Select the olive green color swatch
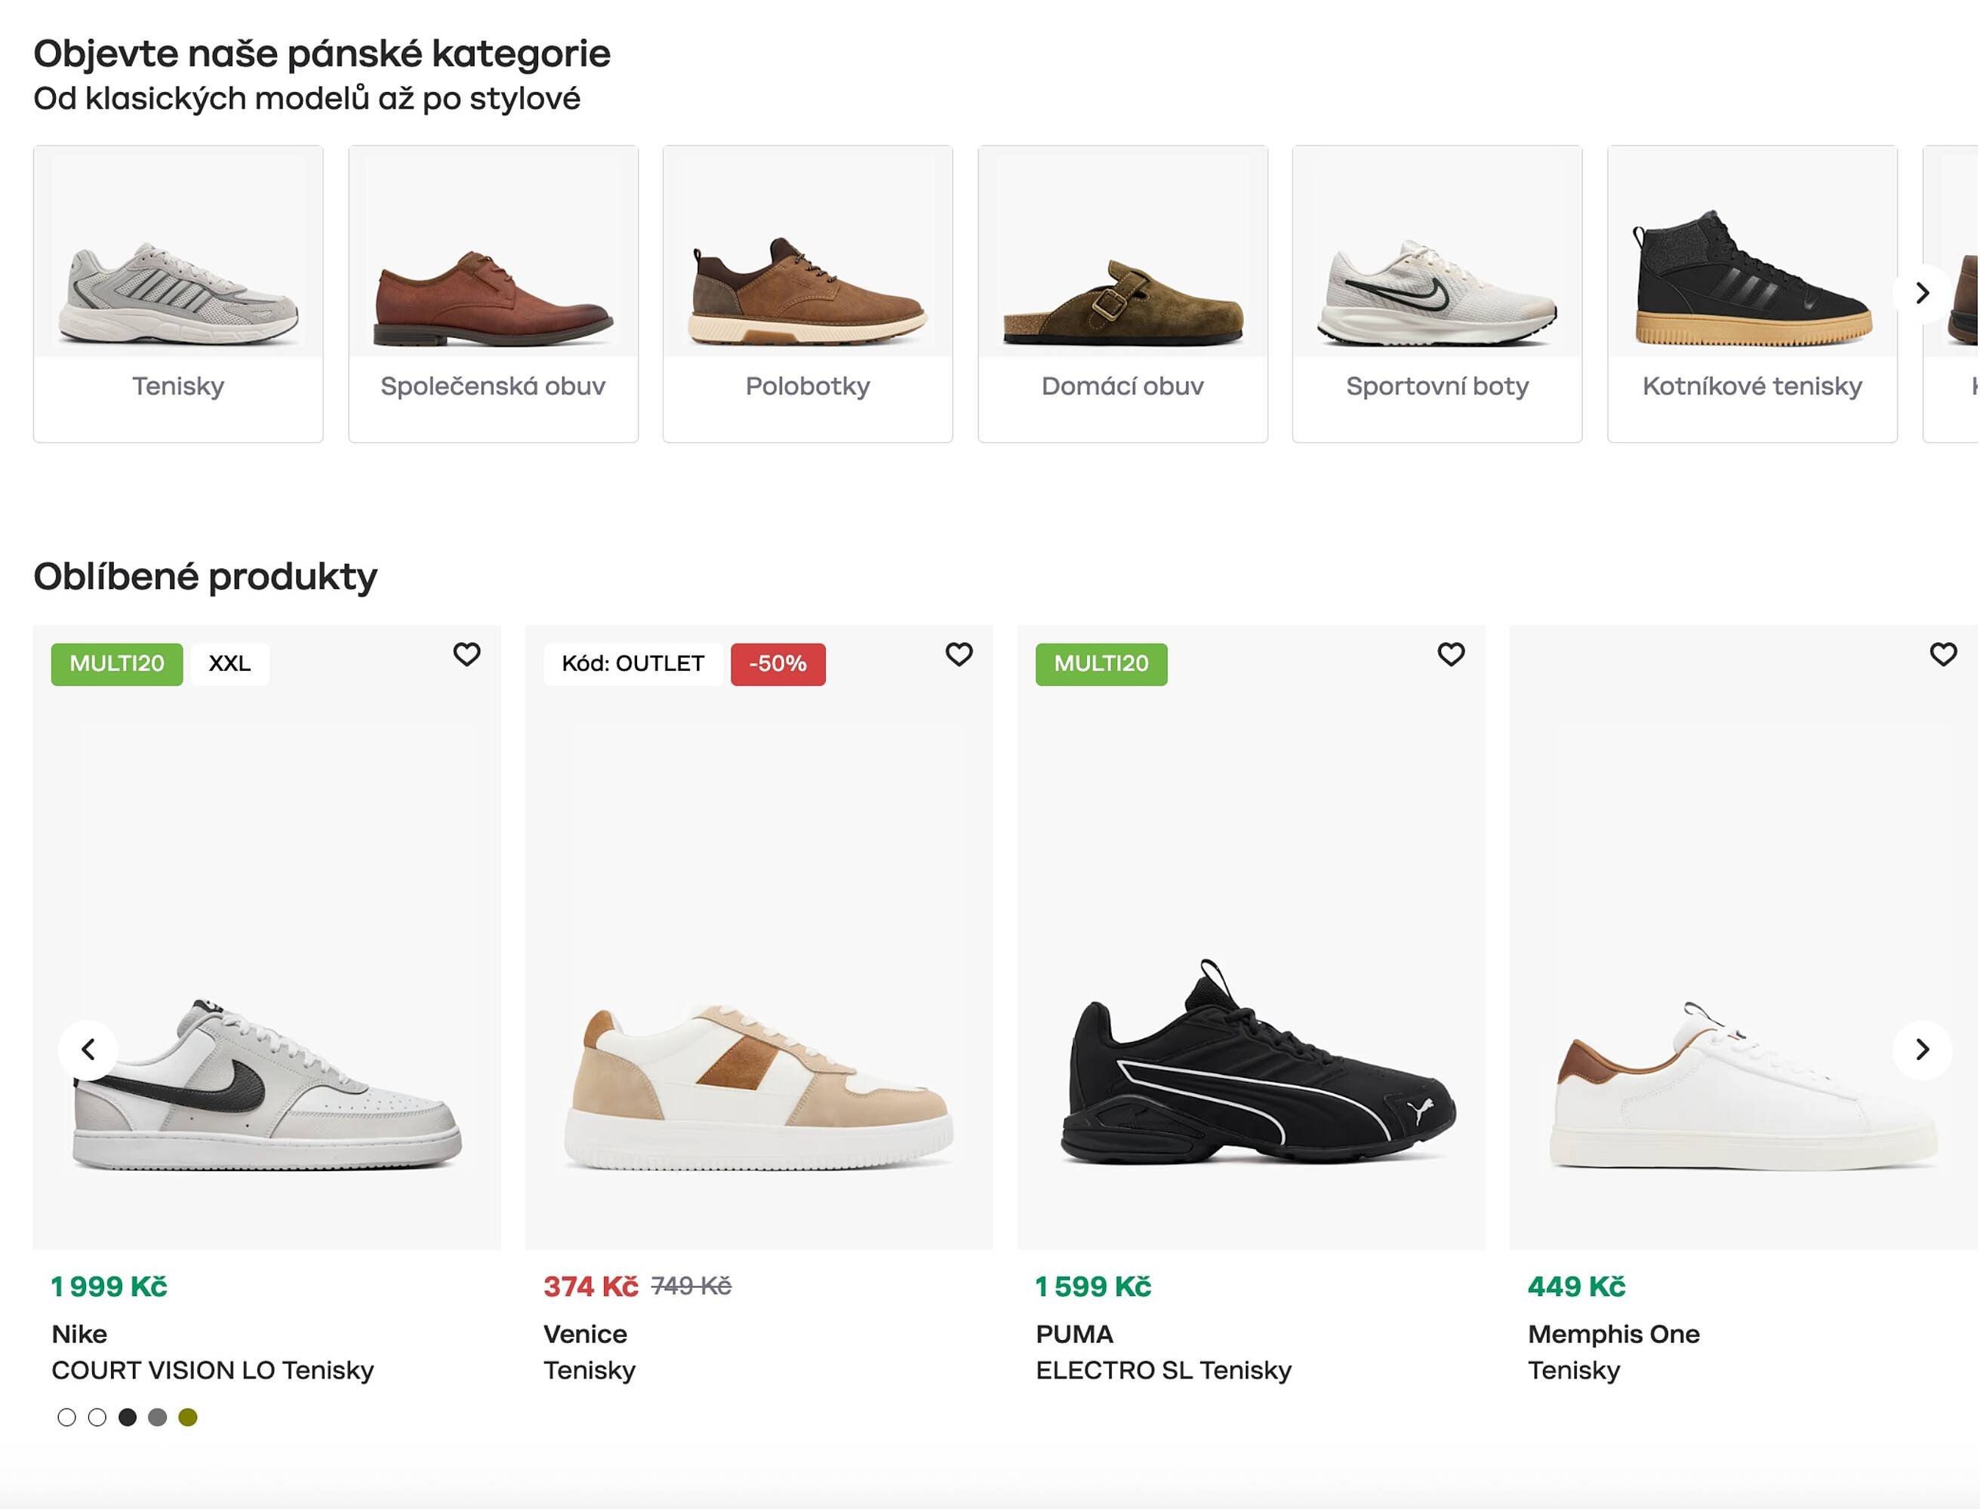 [188, 1418]
